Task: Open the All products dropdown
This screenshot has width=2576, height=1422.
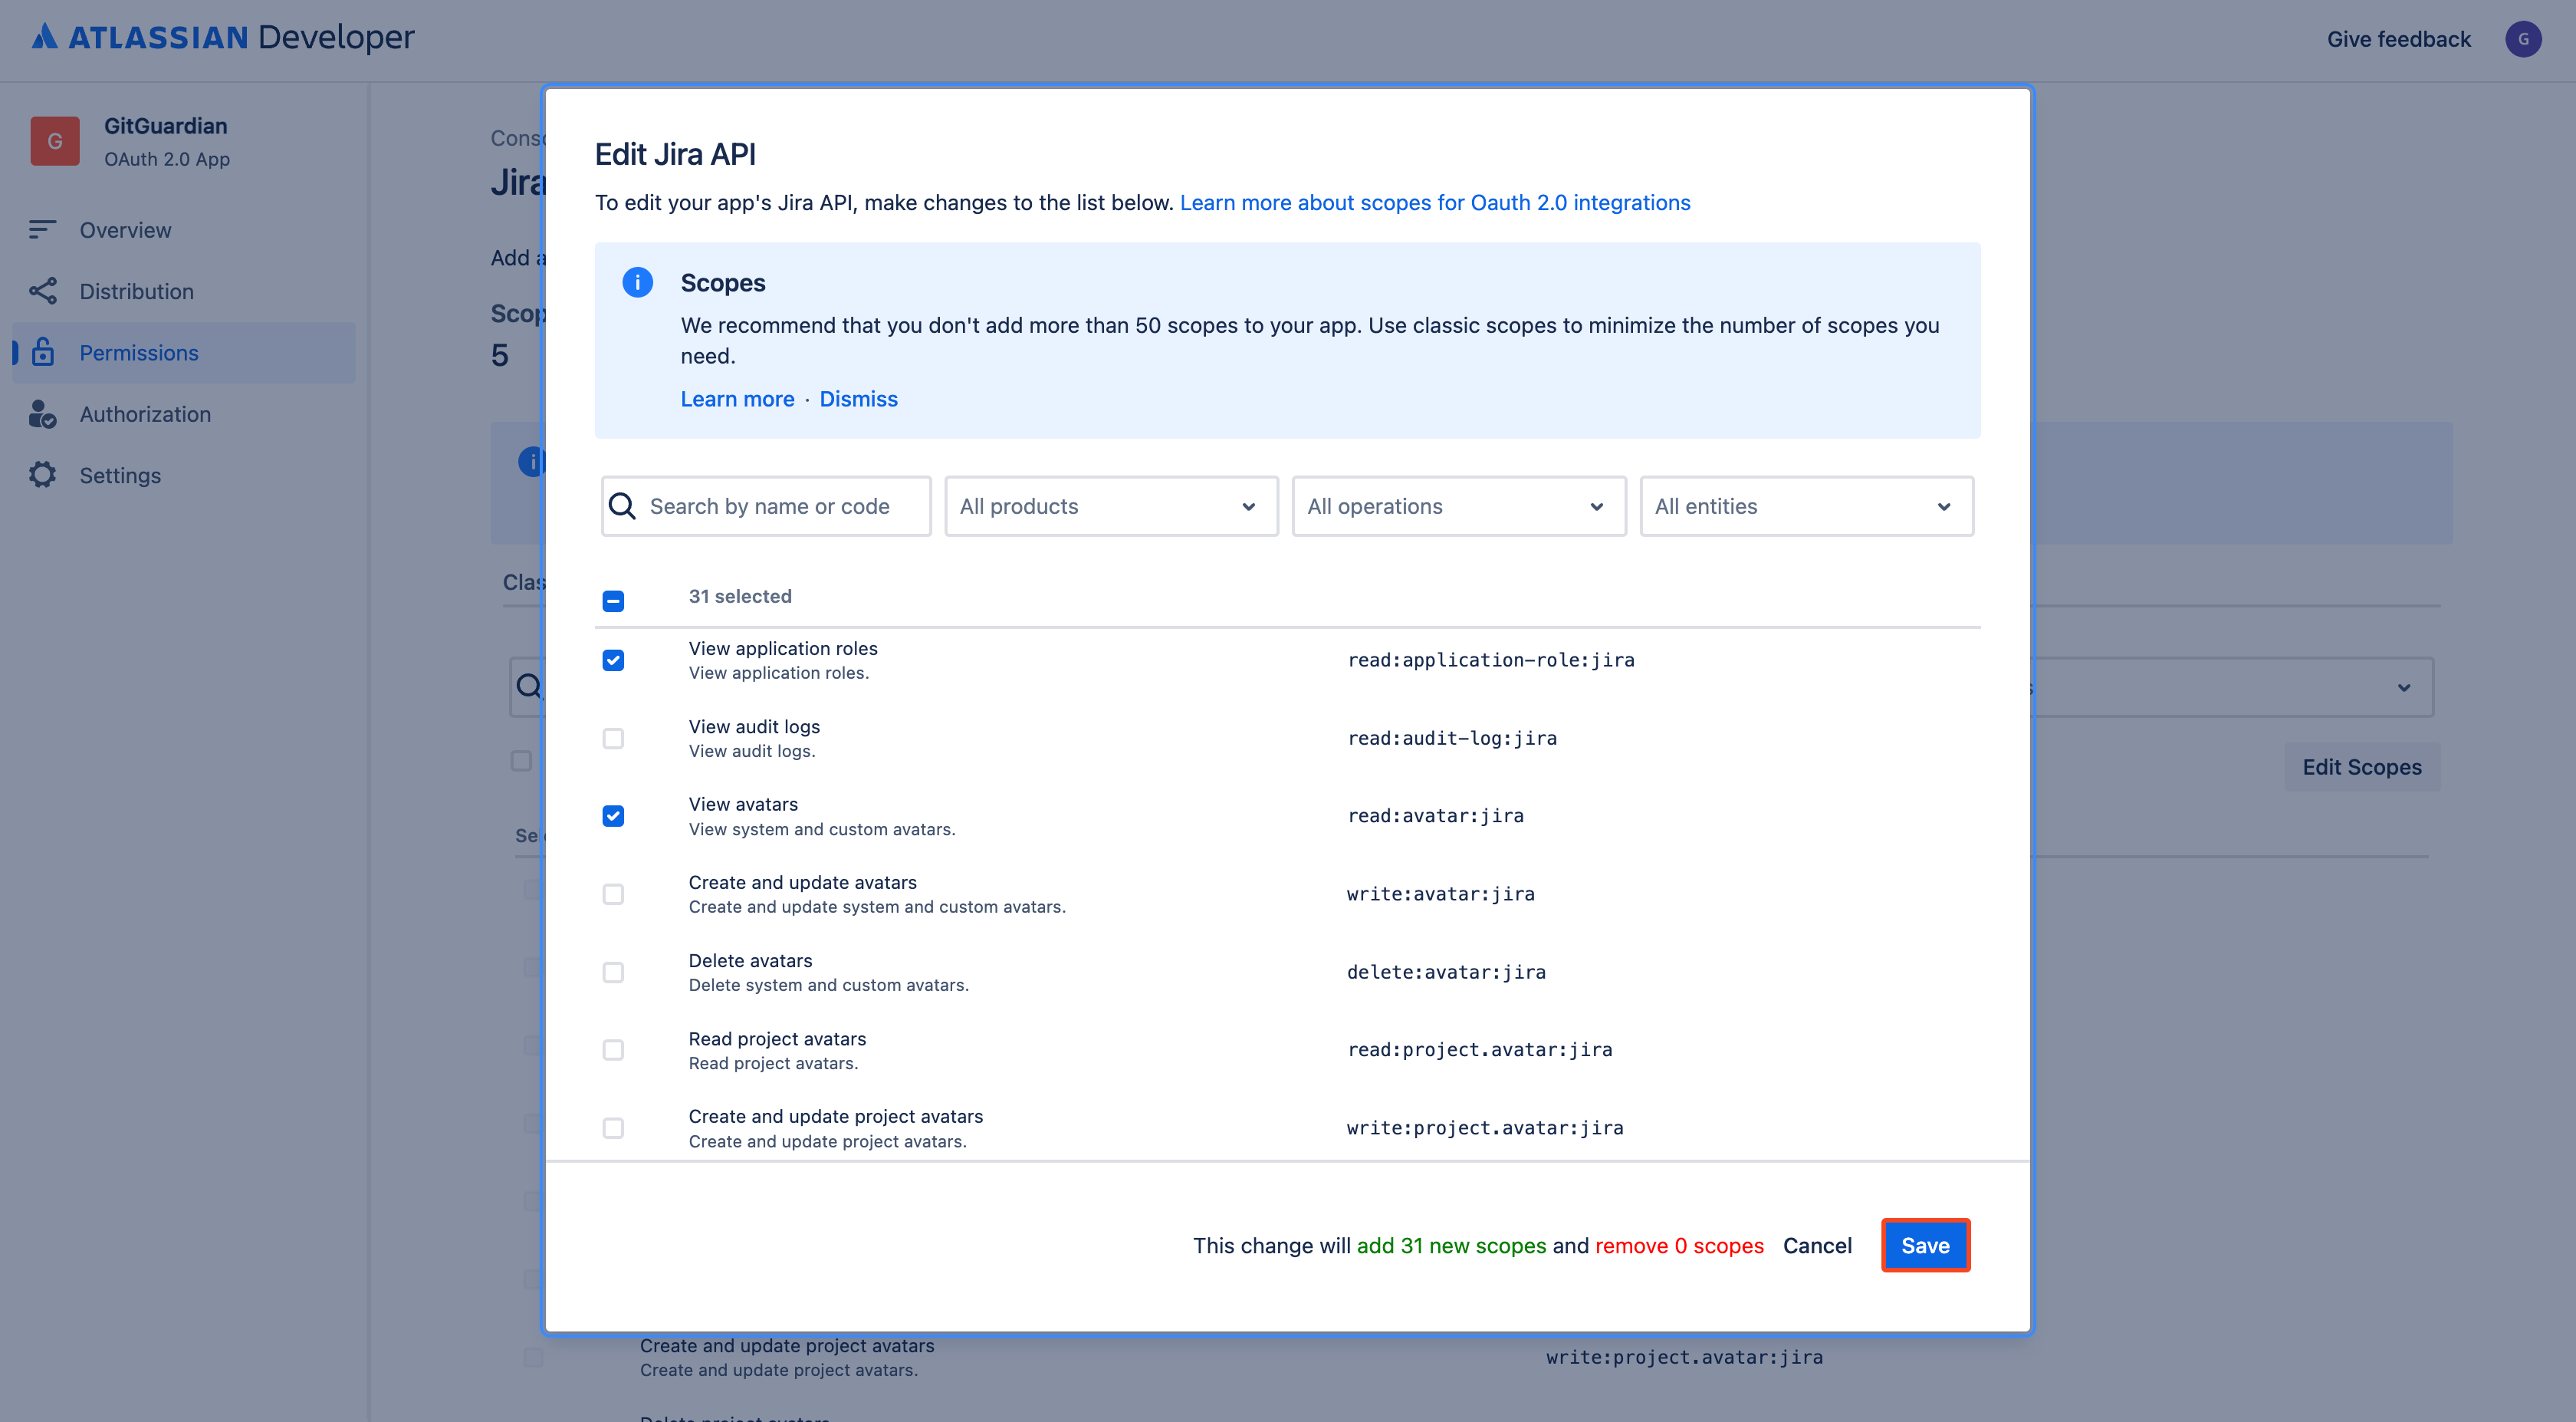Action: [1111, 506]
